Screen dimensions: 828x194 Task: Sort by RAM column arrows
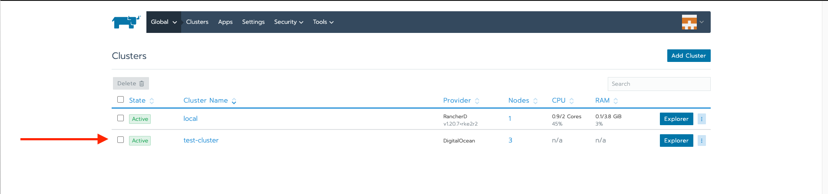click(616, 101)
